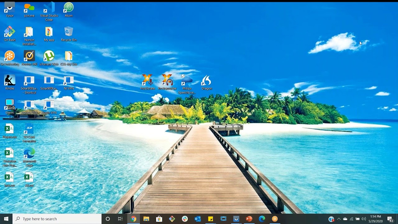The height and width of the screenshot is (224, 398).
Task: Select the Philips SpeechLive shortcut
Action: pyautogui.click(x=187, y=85)
